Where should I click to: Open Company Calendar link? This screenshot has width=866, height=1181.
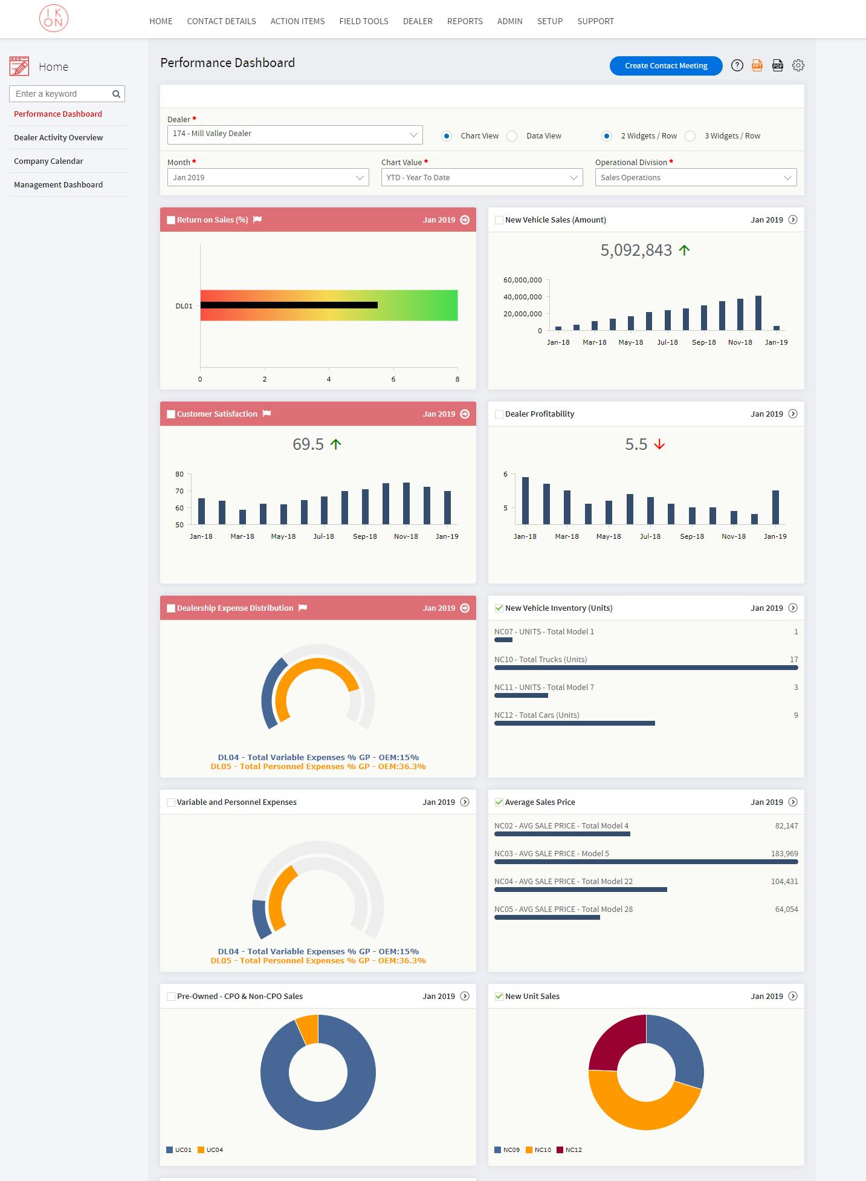48,161
